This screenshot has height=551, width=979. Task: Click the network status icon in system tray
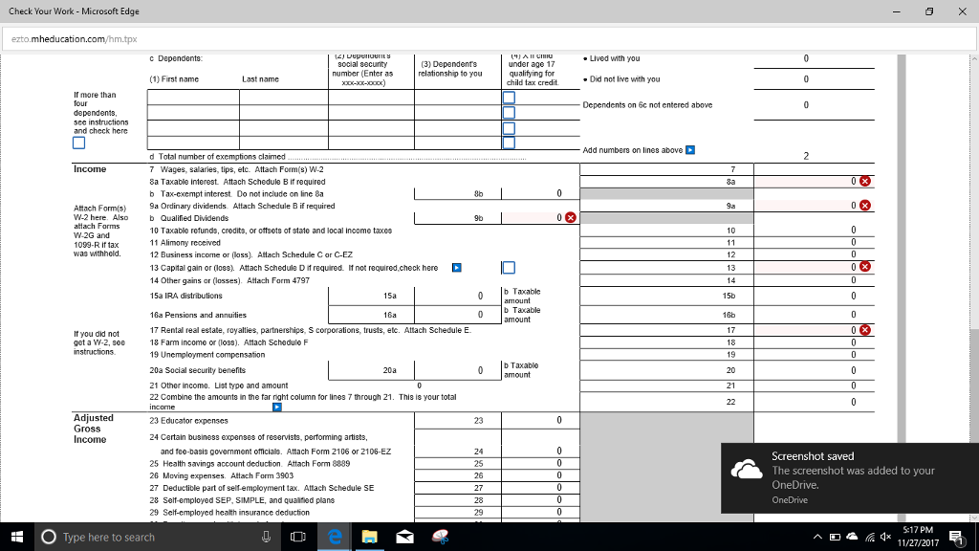pyautogui.click(x=871, y=537)
